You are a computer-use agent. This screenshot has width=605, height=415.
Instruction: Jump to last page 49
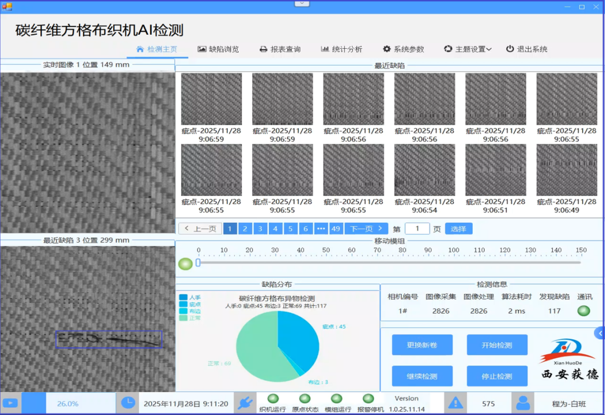tap(336, 229)
